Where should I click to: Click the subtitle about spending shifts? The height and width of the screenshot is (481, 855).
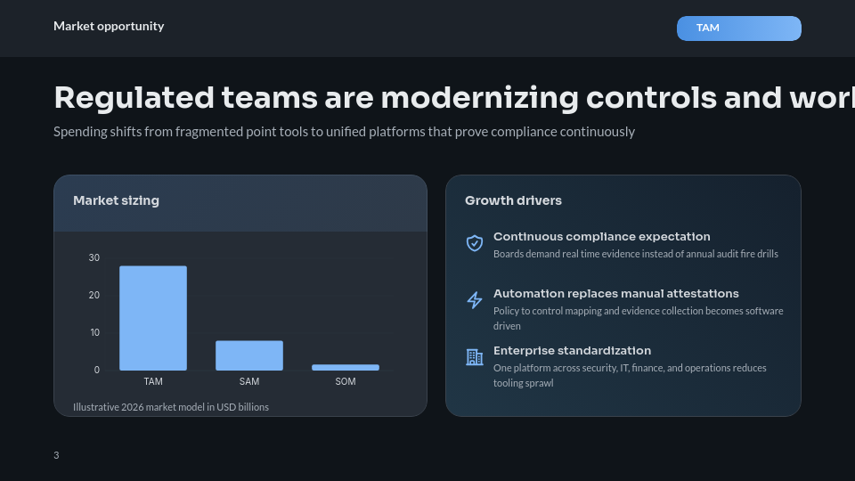[x=344, y=132]
